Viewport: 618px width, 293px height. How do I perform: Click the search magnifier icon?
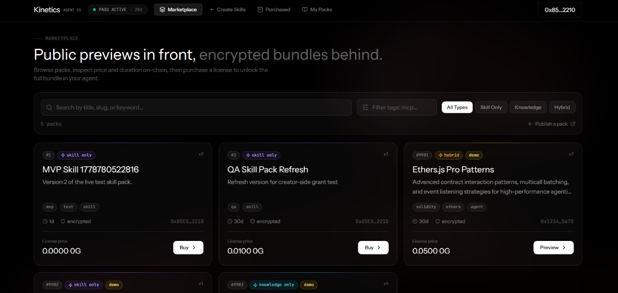[x=49, y=107]
